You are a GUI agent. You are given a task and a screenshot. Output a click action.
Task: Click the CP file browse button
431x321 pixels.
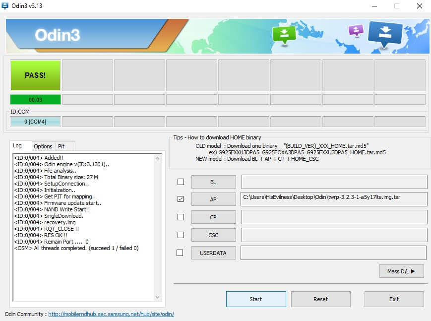pos(214,217)
